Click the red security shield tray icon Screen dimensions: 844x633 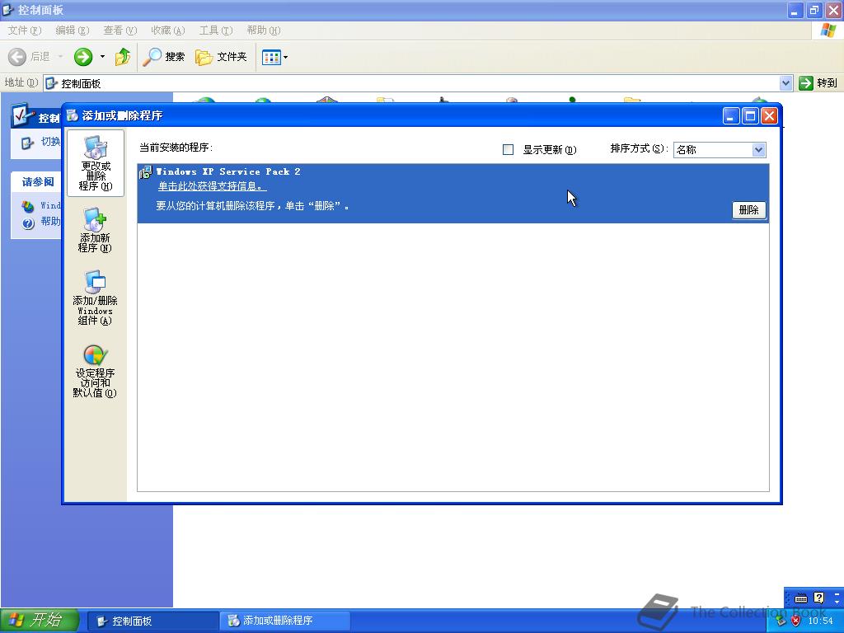(795, 621)
